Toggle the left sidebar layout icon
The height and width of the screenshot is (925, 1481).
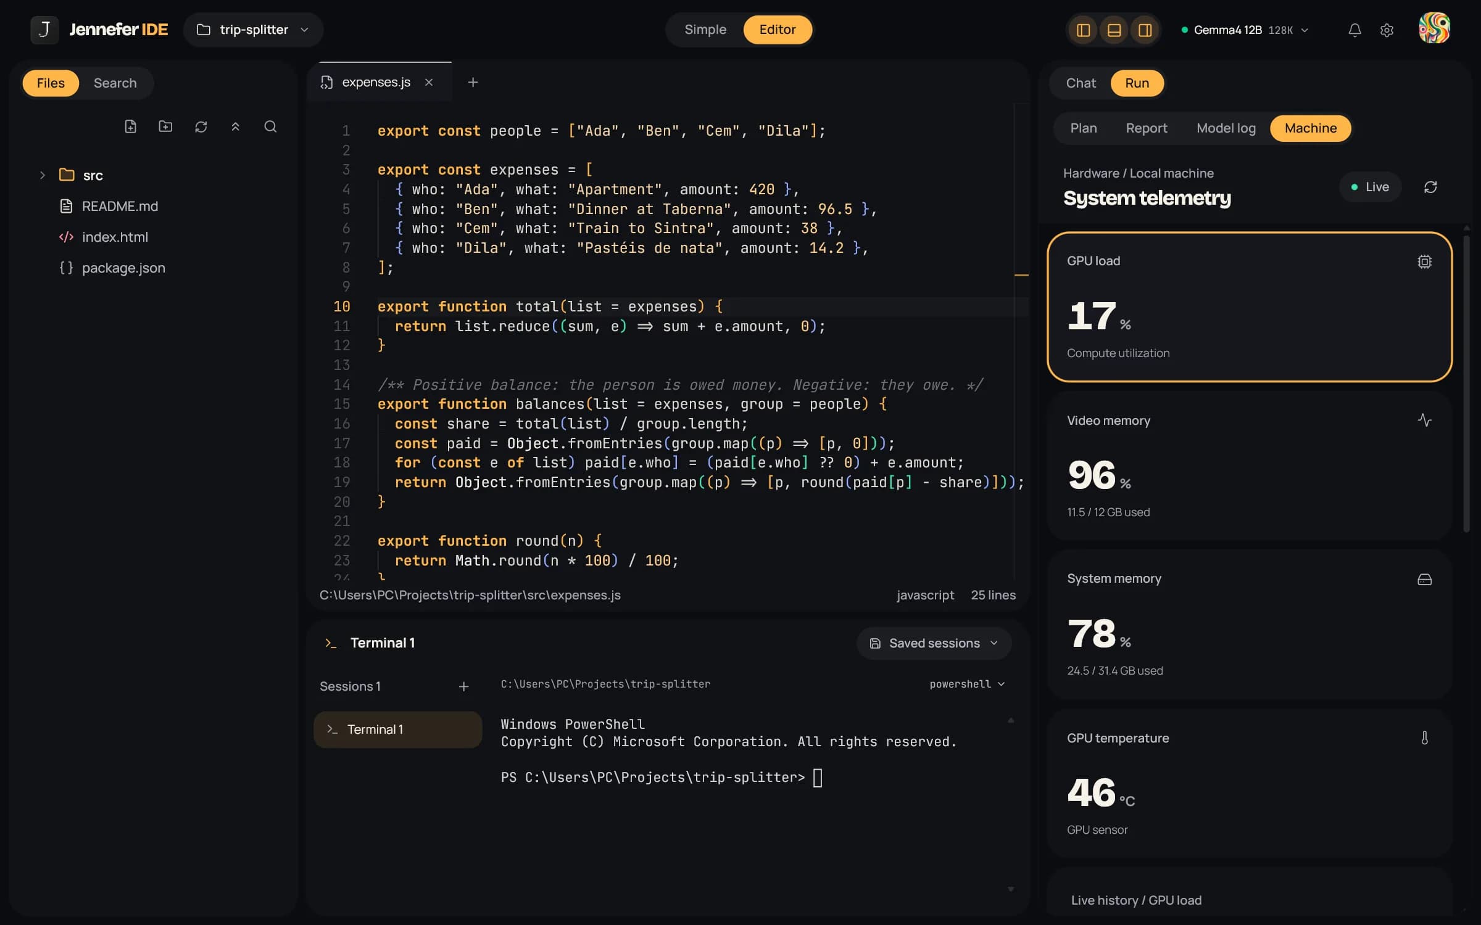1083,30
